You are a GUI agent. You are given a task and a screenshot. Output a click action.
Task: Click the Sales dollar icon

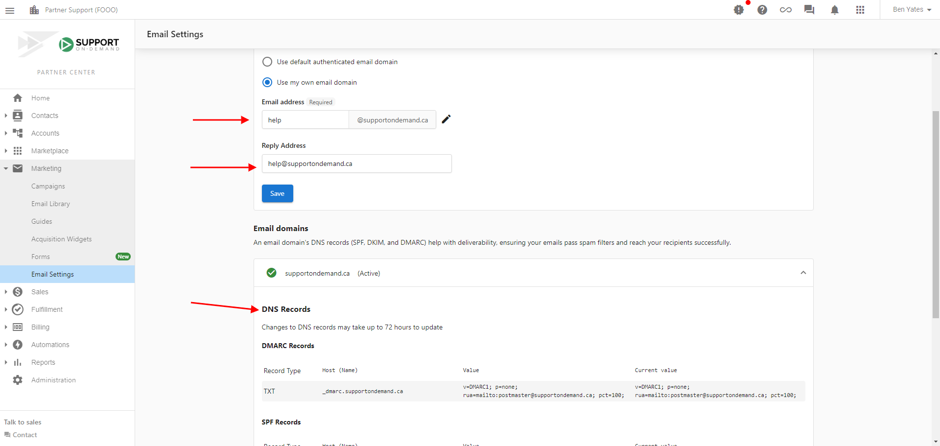click(x=18, y=292)
